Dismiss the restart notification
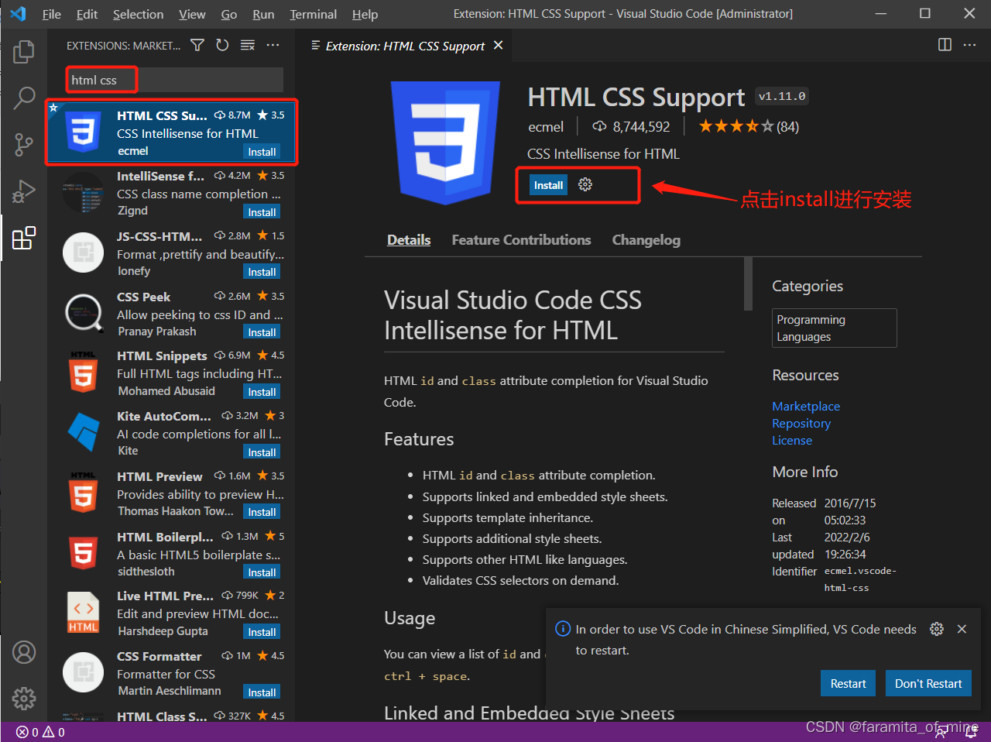 [x=962, y=629]
